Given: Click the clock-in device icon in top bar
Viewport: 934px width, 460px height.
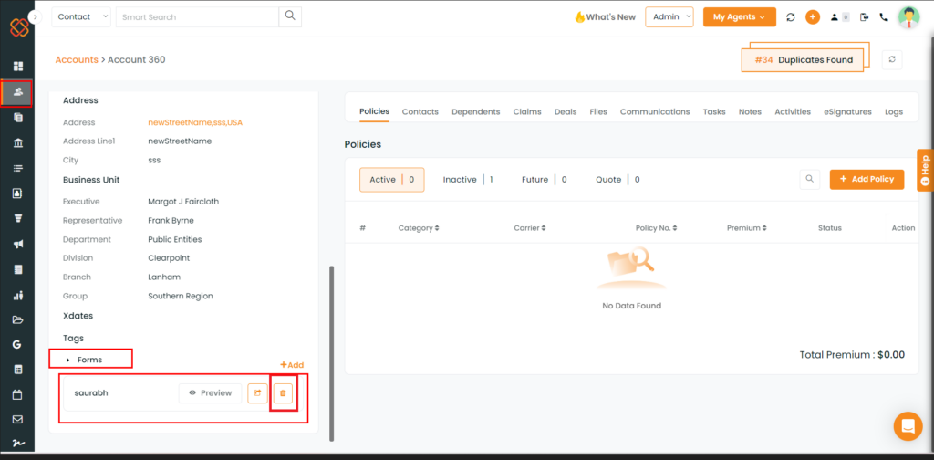Looking at the screenshot, I should click(x=865, y=17).
